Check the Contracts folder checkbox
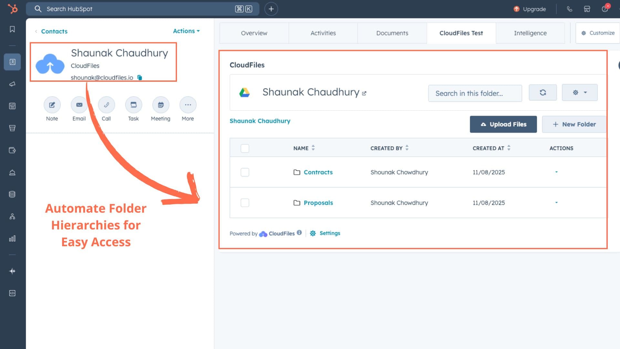 click(245, 172)
